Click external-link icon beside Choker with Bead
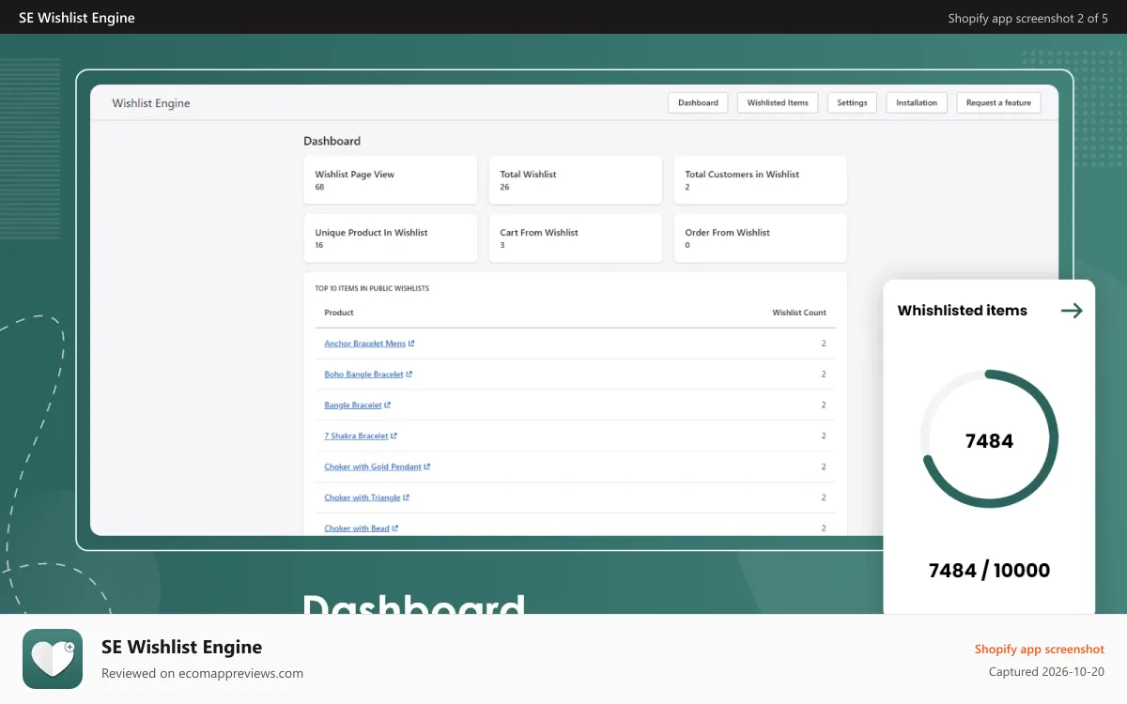The width and height of the screenshot is (1127, 704). [395, 528]
